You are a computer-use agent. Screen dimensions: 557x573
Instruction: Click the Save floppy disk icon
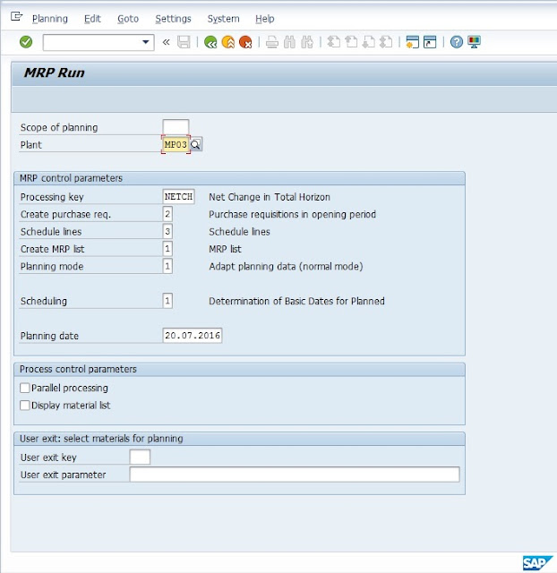[184, 42]
